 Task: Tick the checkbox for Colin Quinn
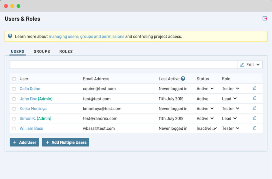pyautogui.click(x=14, y=89)
